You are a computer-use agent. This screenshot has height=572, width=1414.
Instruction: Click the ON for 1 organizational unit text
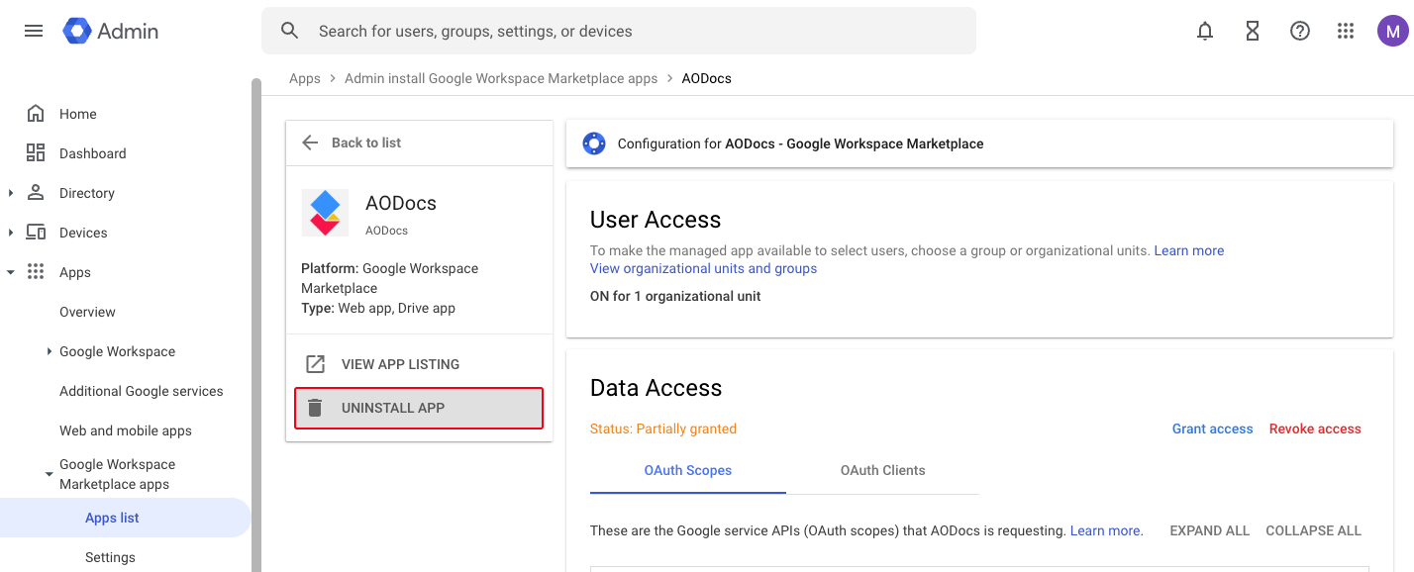click(675, 296)
